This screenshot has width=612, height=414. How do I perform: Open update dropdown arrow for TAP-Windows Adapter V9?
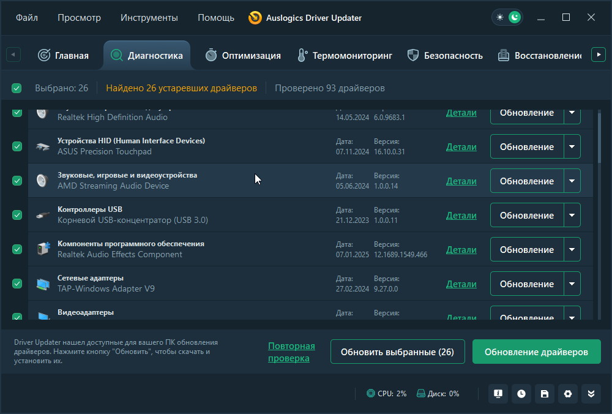click(572, 284)
